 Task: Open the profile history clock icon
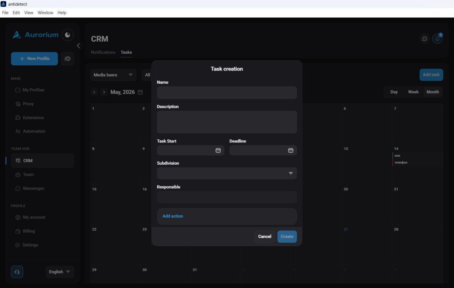[x=67, y=59]
